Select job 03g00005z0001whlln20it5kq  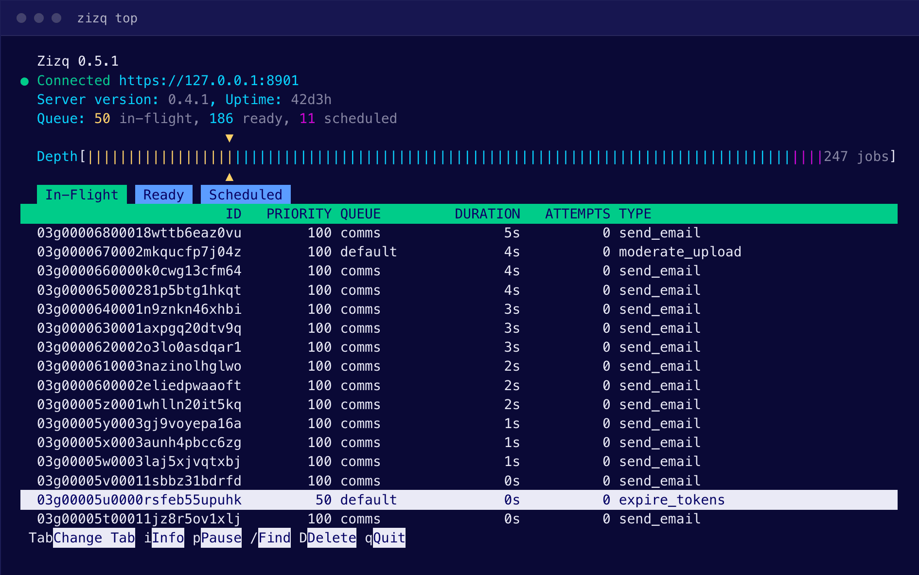(x=459, y=405)
